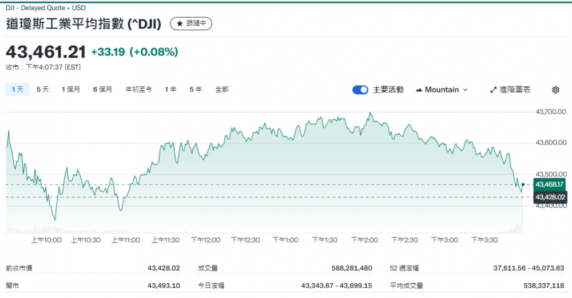Click the Mountain chart type icon
572x298 pixels.
click(419, 90)
